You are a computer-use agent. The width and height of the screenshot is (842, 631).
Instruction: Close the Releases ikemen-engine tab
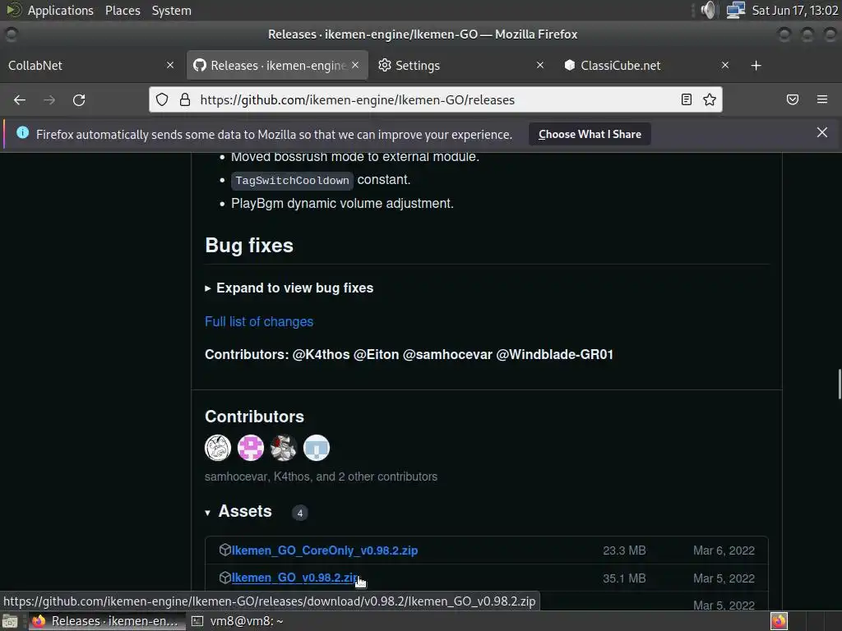(x=355, y=65)
